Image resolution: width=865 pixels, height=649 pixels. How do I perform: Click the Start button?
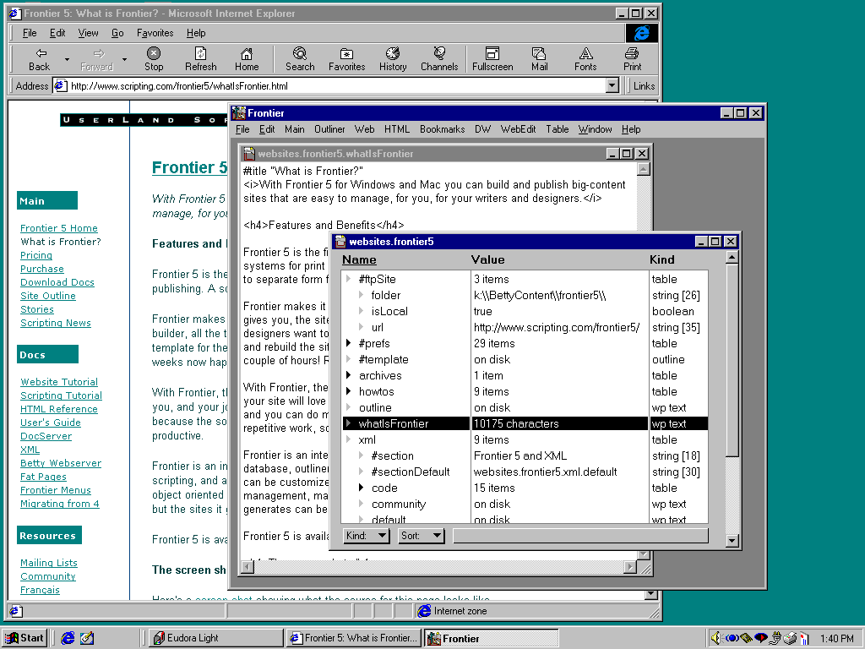pyautogui.click(x=24, y=638)
